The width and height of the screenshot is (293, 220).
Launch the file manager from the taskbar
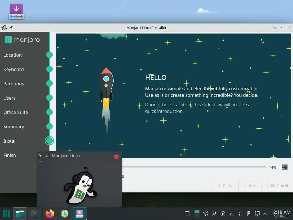[20, 214]
